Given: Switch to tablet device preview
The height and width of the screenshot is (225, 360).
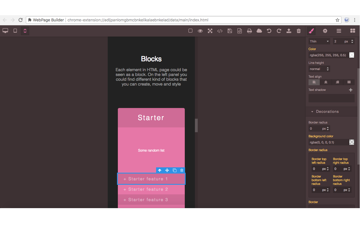Looking at the screenshot, I should click(x=15, y=31).
